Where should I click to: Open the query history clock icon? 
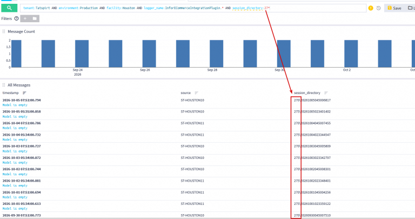point(378,8)
